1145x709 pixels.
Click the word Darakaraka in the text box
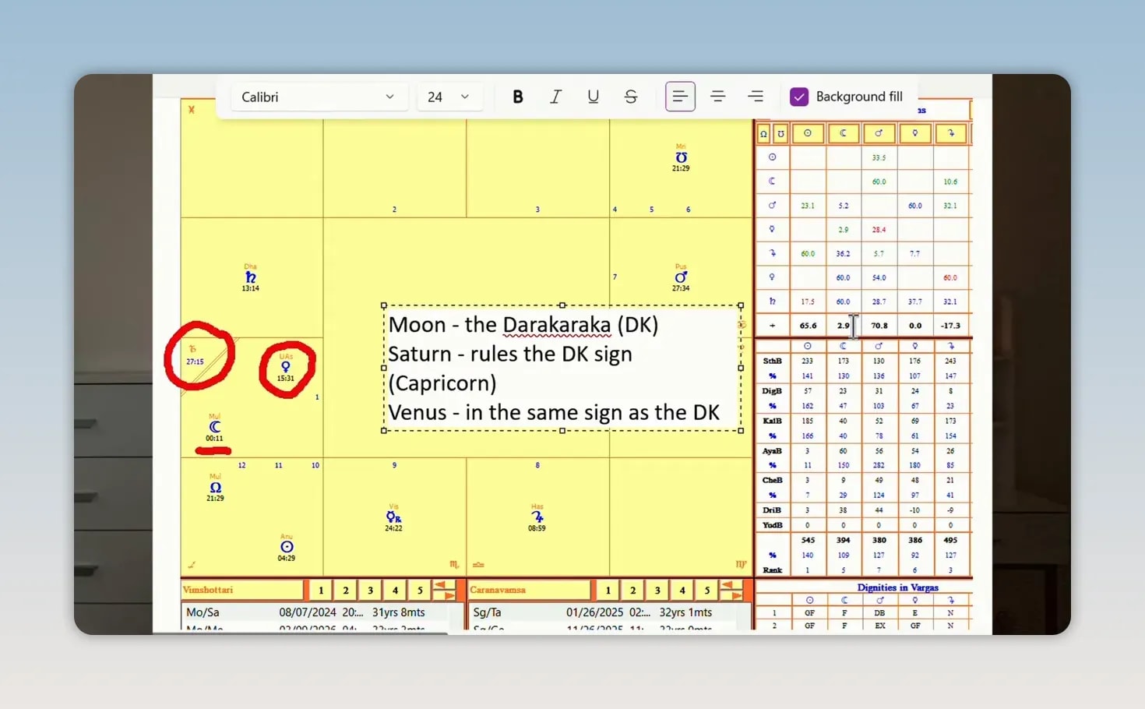[557, 325]
